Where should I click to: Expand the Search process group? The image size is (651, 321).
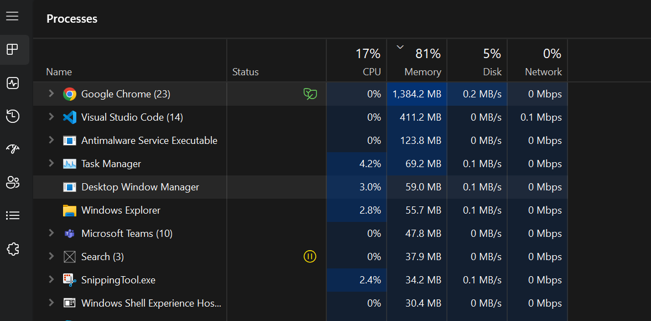[51, 256]
